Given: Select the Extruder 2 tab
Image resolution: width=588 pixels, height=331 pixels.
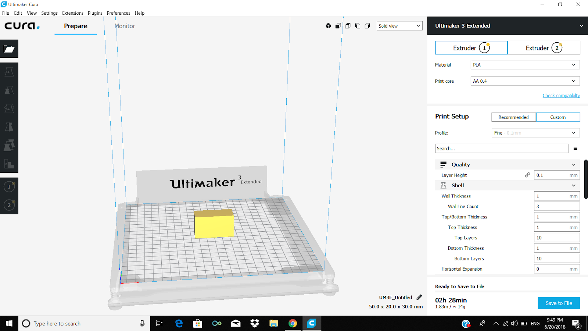Looking at the screenshot, I should click(544, 48).
